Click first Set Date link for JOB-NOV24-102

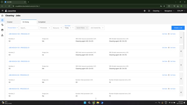pos(165,34)
